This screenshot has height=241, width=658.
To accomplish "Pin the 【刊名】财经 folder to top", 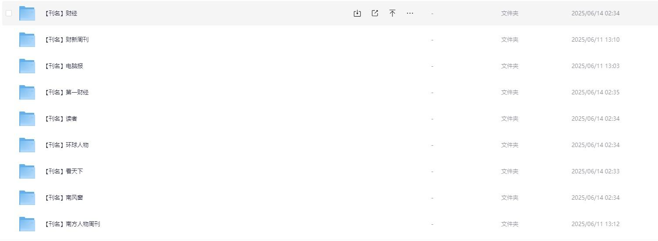I will pyautogui.click(x=392, y=13).
